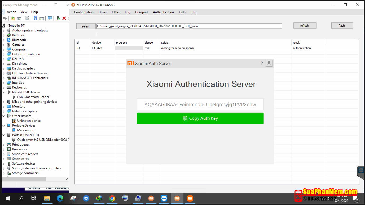Collapse the Ports (COM & LPT) node
The image size is (365, 205).
[4, 135]
